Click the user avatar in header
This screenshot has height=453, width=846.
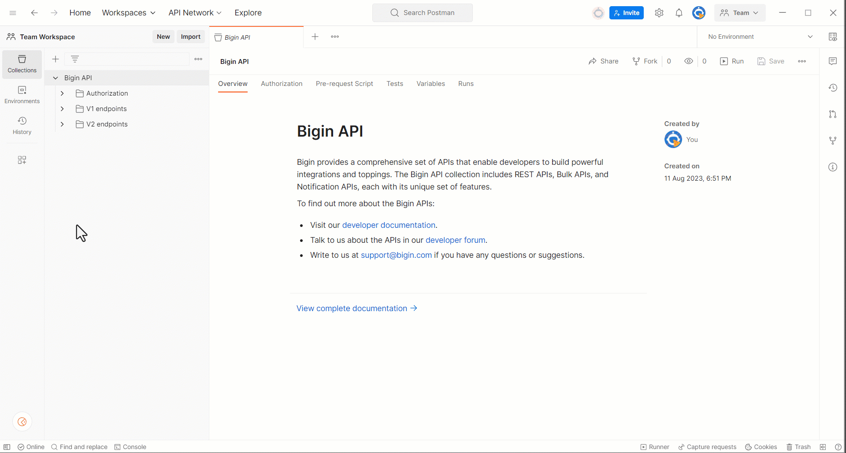click(x=699, y=13)
